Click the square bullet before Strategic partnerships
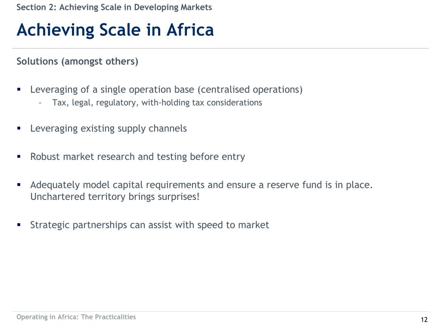The width and height of the screenshot is (441, 331). [19, 225]
